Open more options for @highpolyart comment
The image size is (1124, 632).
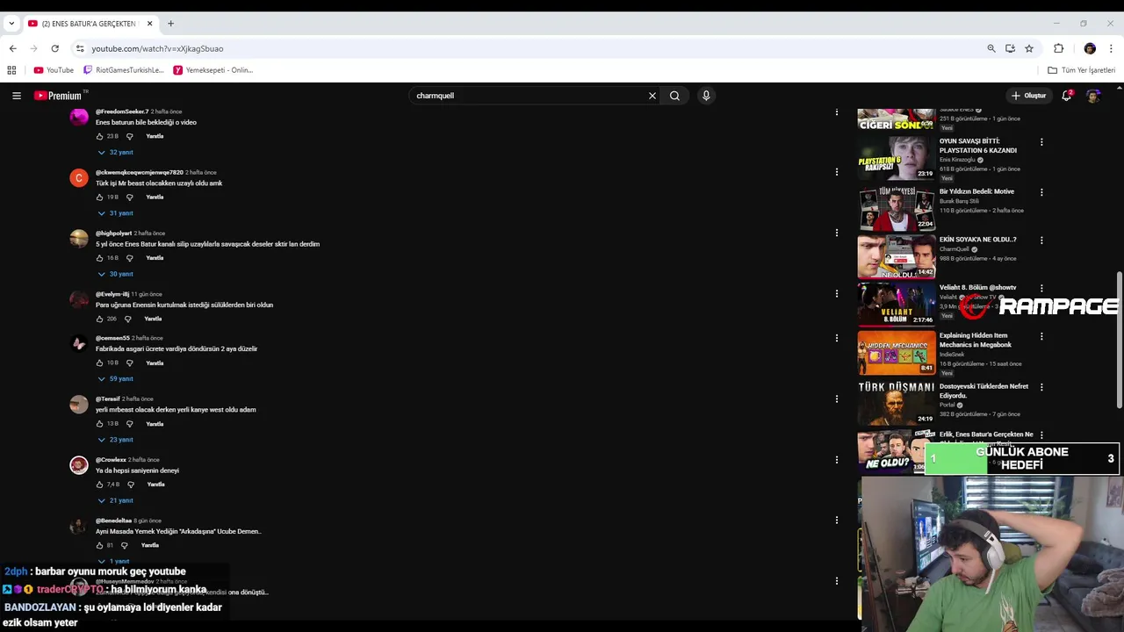(x=836, y=233)
